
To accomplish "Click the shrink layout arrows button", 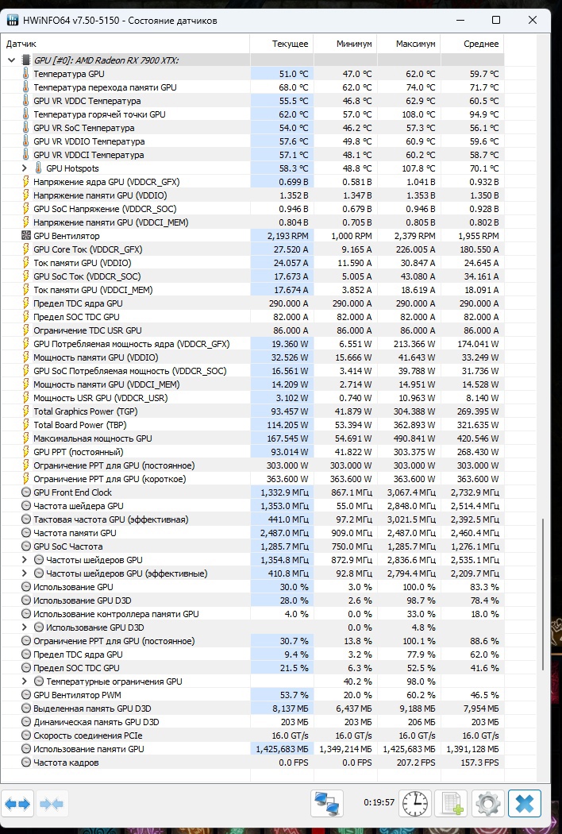I will 52,804.
